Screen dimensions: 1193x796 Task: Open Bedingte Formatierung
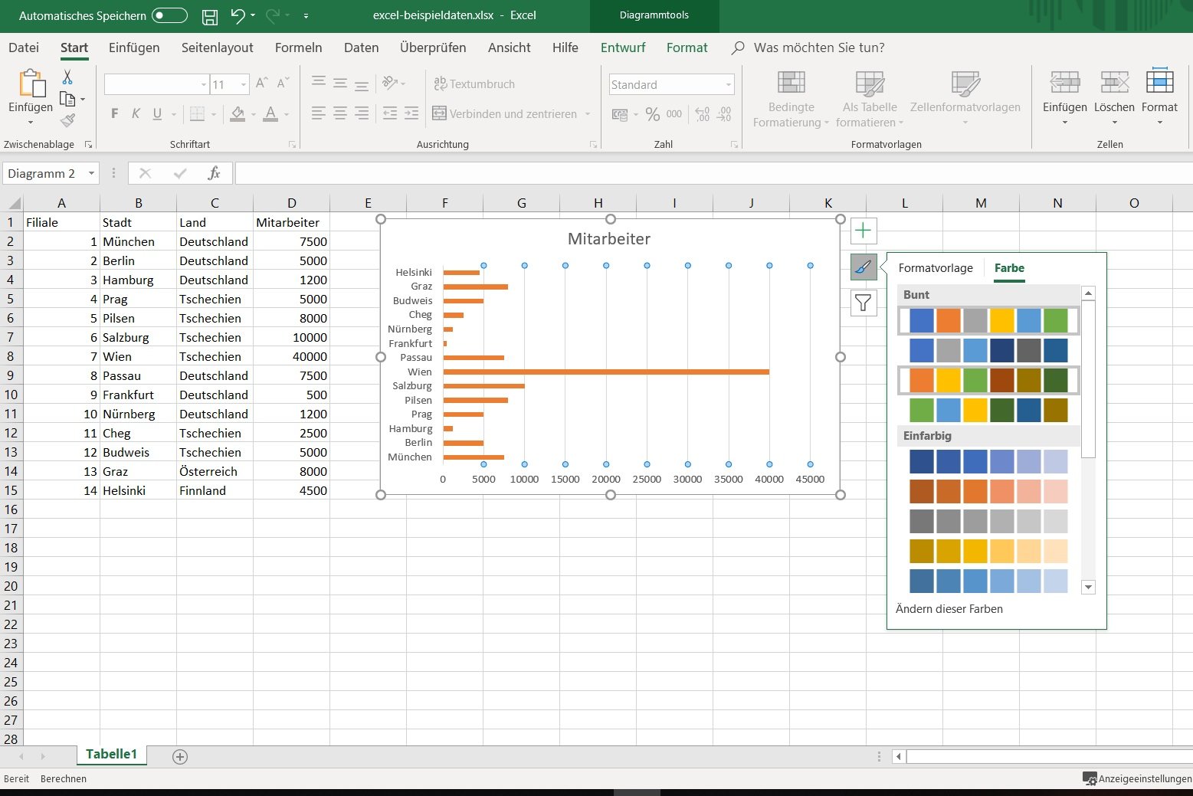(790, 98)
